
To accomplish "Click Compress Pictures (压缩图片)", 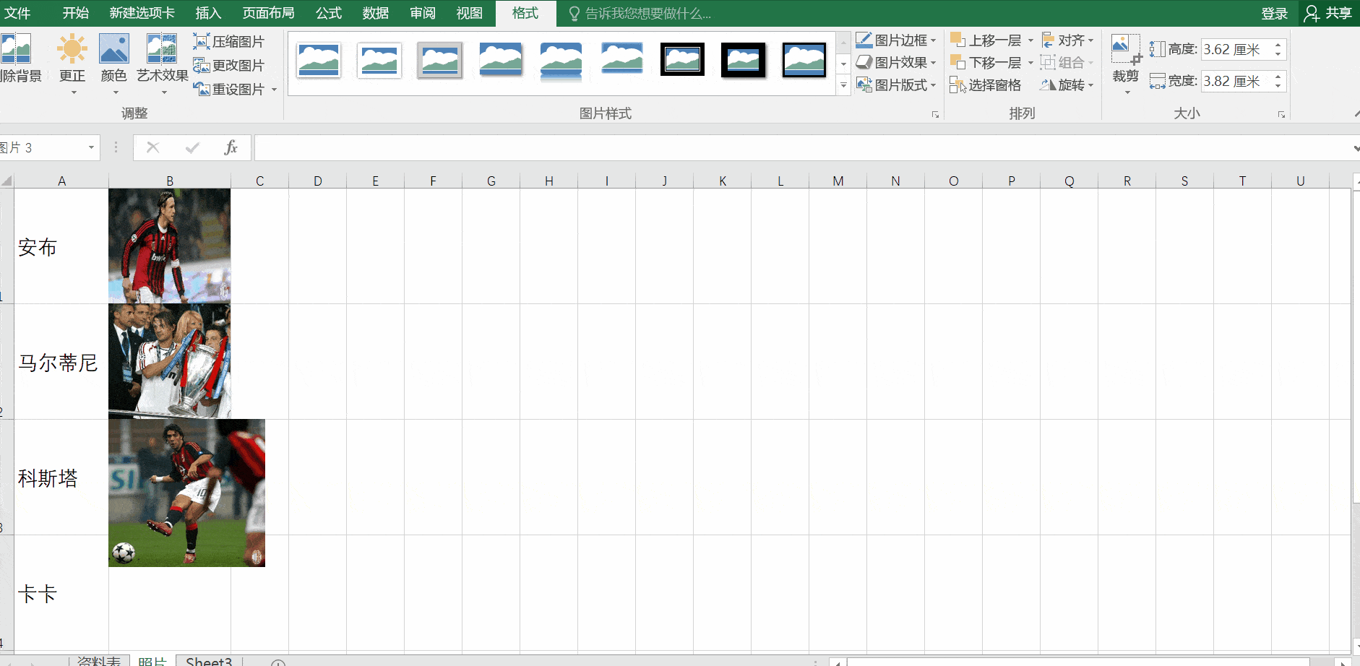I will tap(229, 42).
